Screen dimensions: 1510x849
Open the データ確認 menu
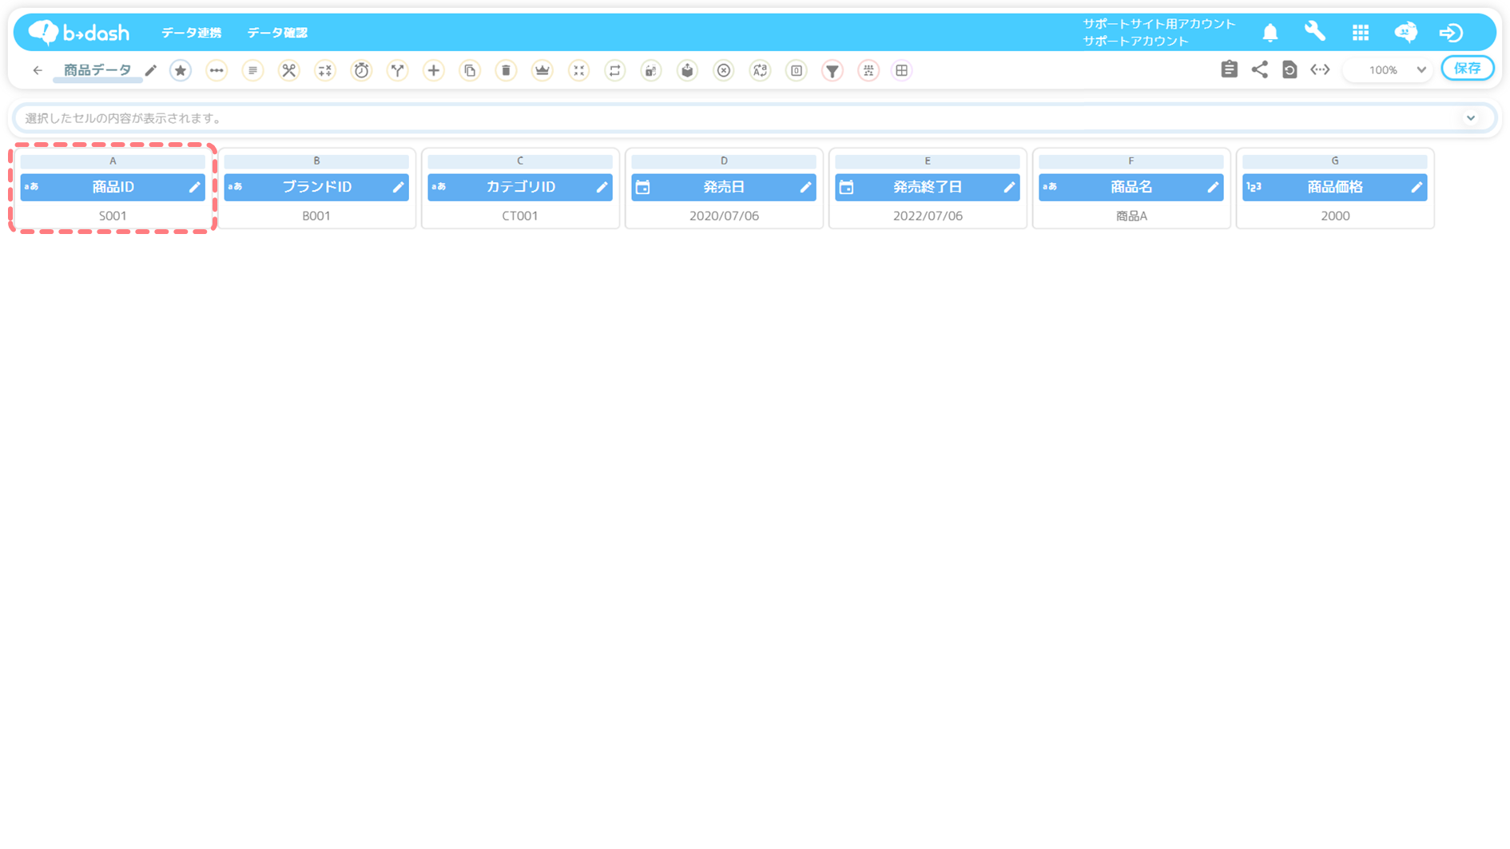pyautogui.click(x=277, y=33)
